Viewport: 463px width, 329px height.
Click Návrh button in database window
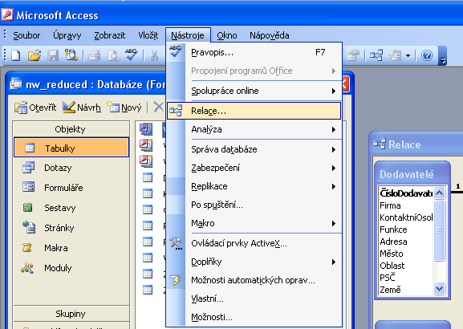tap(82, 108)
